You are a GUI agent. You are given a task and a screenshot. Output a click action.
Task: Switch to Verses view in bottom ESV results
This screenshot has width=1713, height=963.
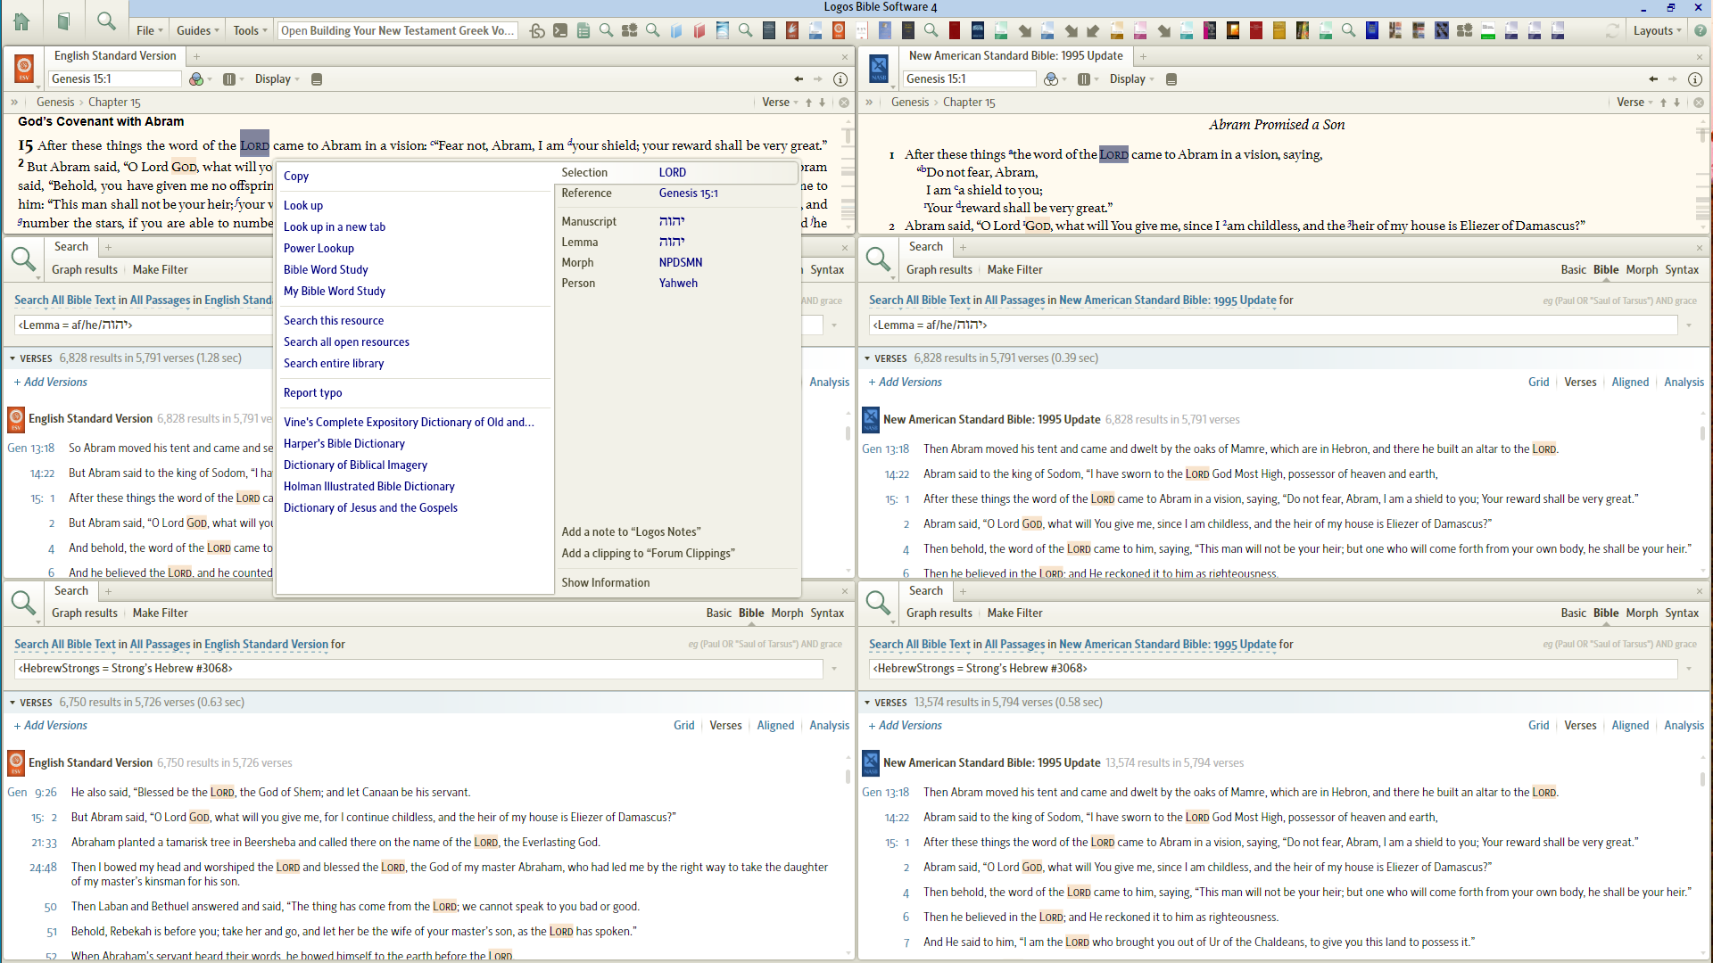coord(725,726)
